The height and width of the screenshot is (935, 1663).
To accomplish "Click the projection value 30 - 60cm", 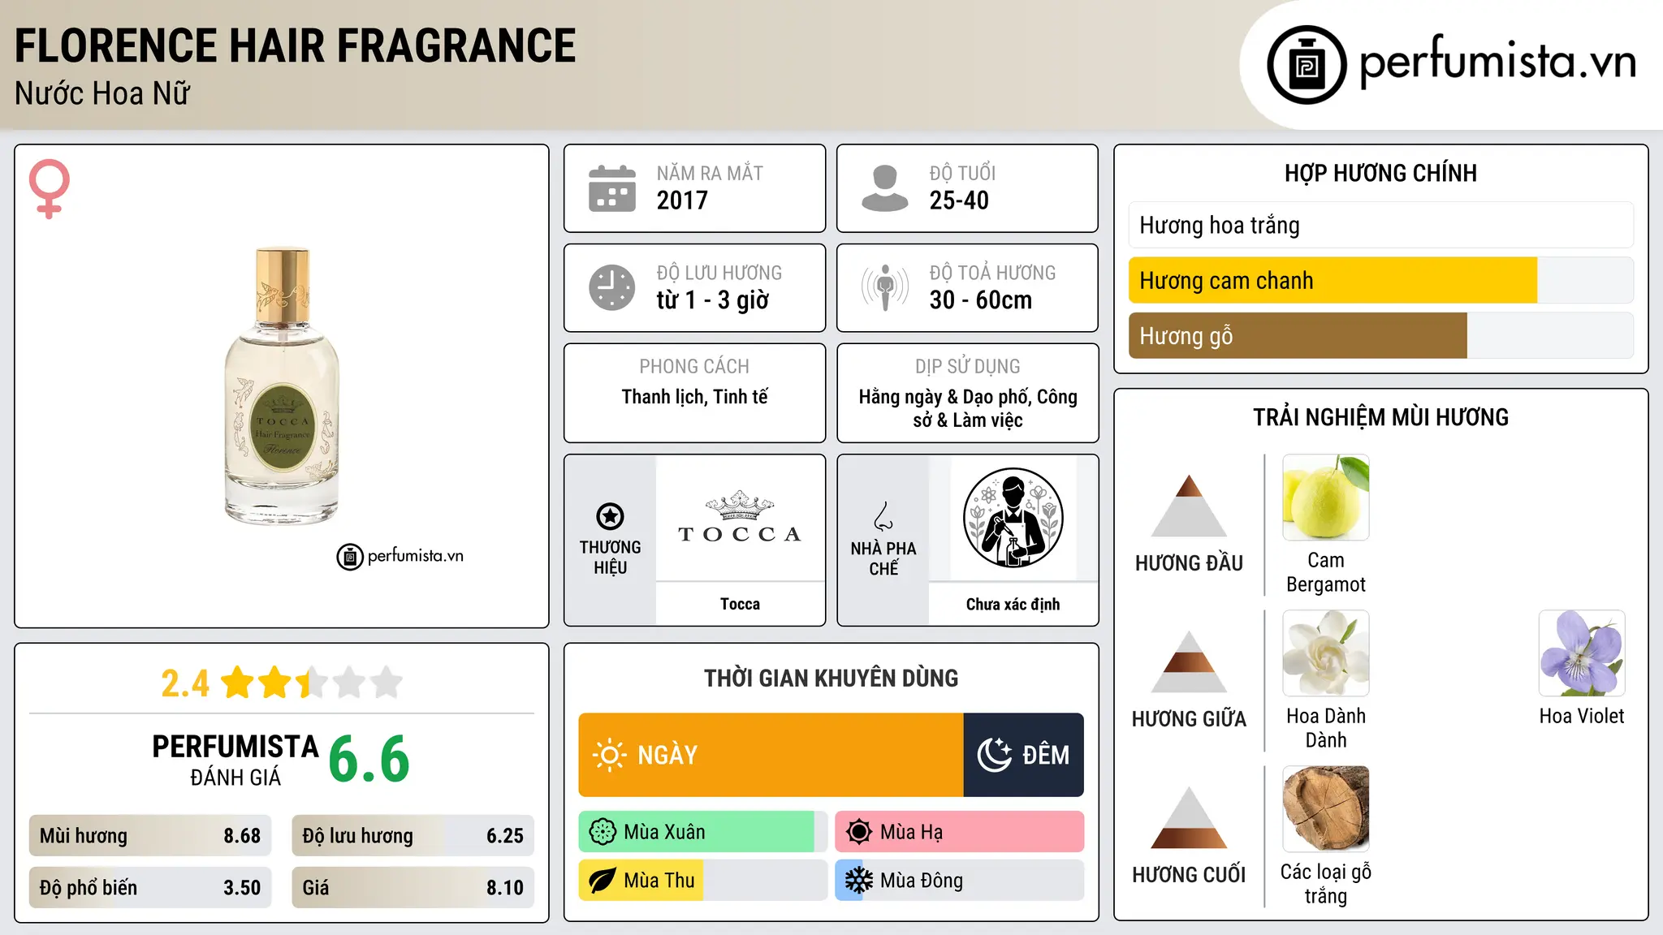I will tap(981, 300).
